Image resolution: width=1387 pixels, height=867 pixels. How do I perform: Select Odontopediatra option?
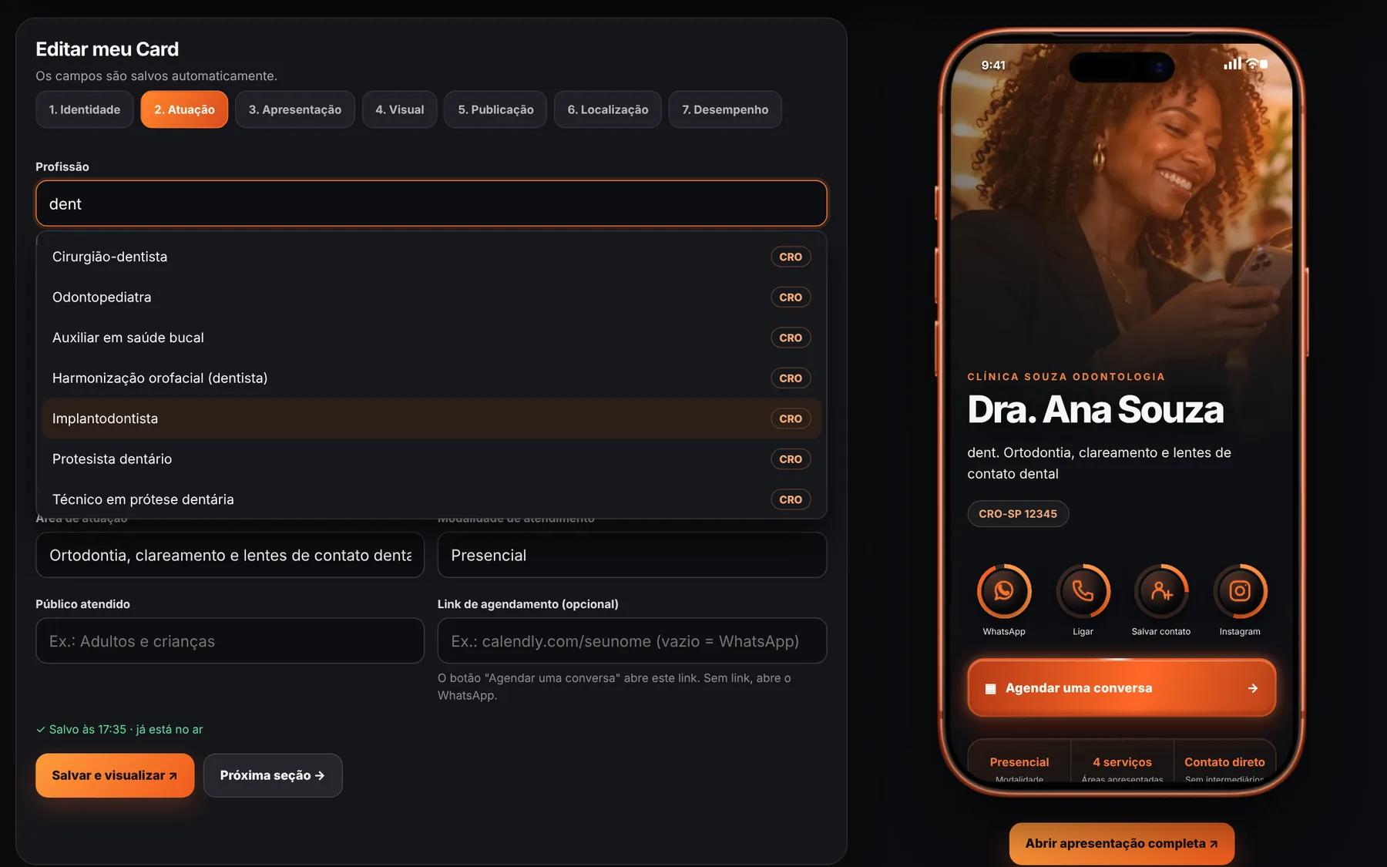(x=432, y=297)
